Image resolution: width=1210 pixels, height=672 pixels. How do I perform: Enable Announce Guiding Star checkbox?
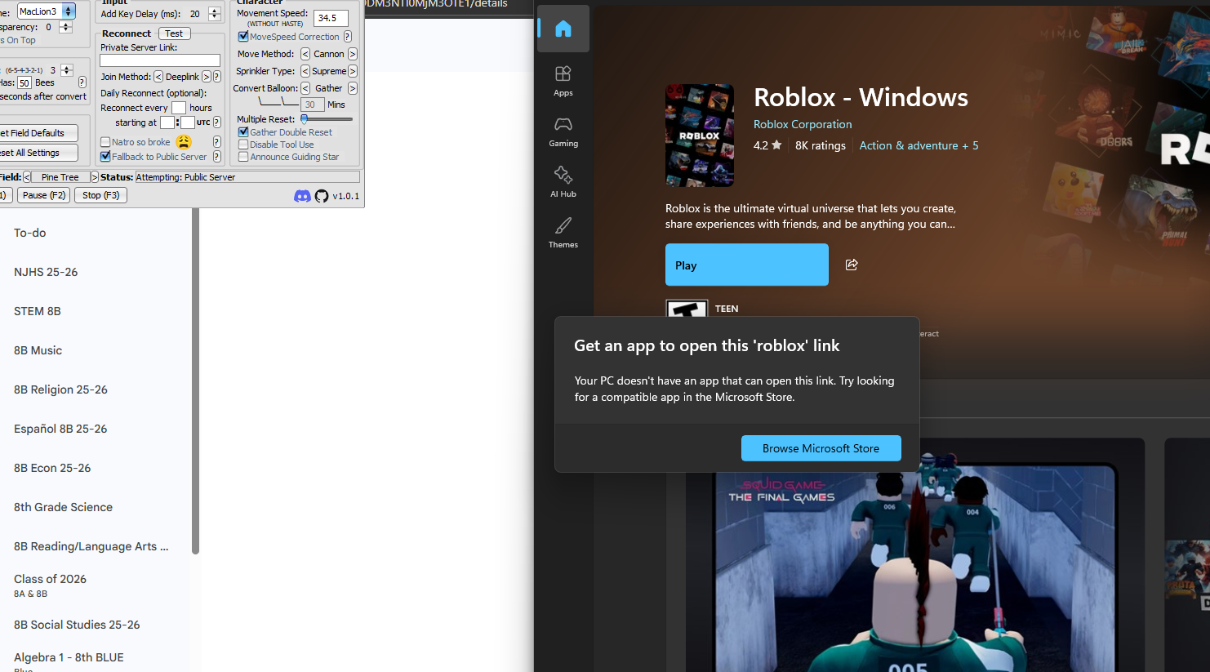click(243, 157)
